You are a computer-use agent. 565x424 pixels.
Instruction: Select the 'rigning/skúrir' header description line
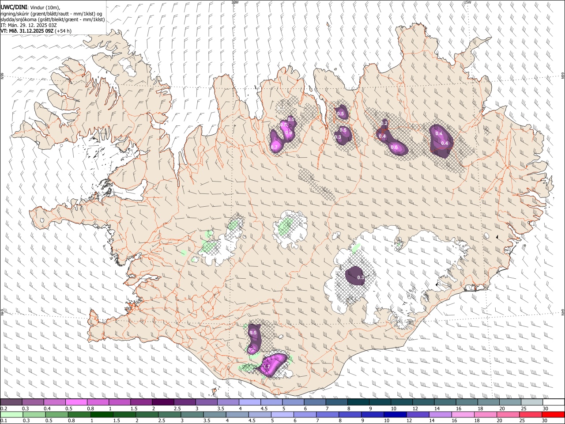pyautogui.click(x=51, y=13)
